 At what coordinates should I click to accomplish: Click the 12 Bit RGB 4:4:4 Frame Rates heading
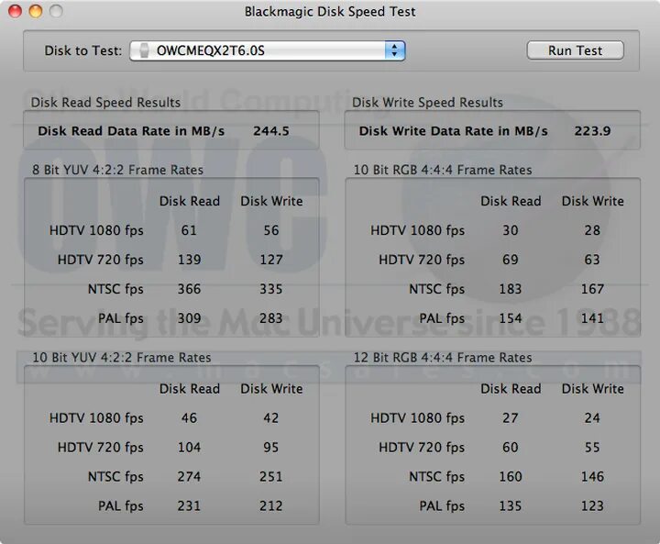[x=443, y=358]
